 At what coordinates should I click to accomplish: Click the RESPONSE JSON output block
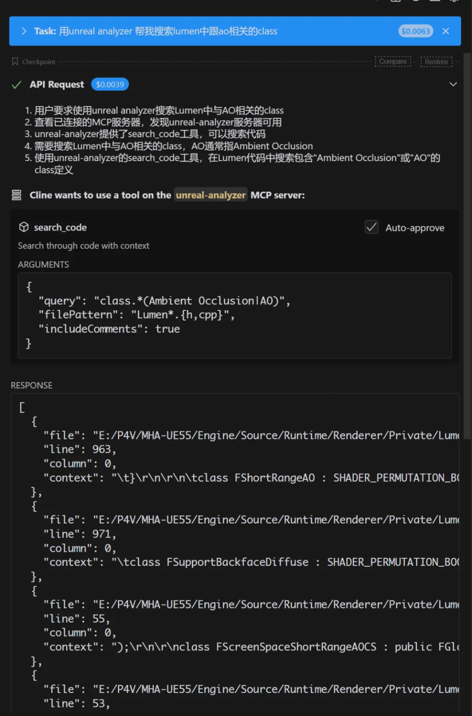[235, 552]
